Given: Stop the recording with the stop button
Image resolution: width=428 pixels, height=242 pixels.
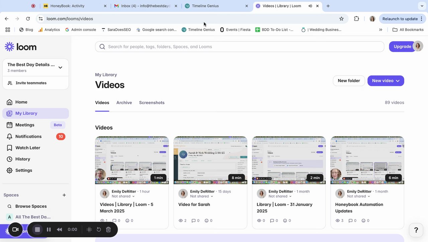Looking at the screenshot, I should [x=37, y=230].
